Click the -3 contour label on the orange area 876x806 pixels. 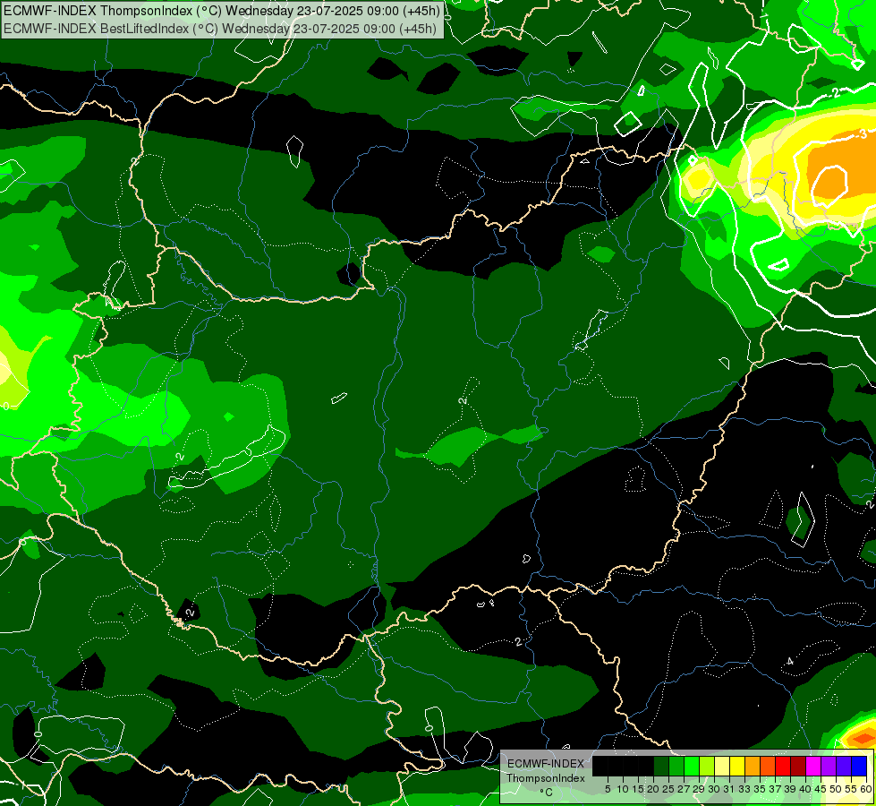tap(861, 134)
